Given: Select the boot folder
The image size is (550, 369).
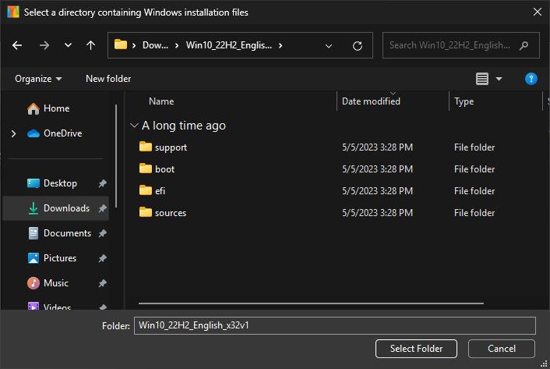Looking at the screenshot, I should coord(164,169).
